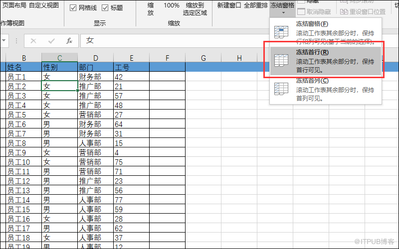The image size is (399, 249).
Task: Click inside the formula bar input
Action: point(176,41)
